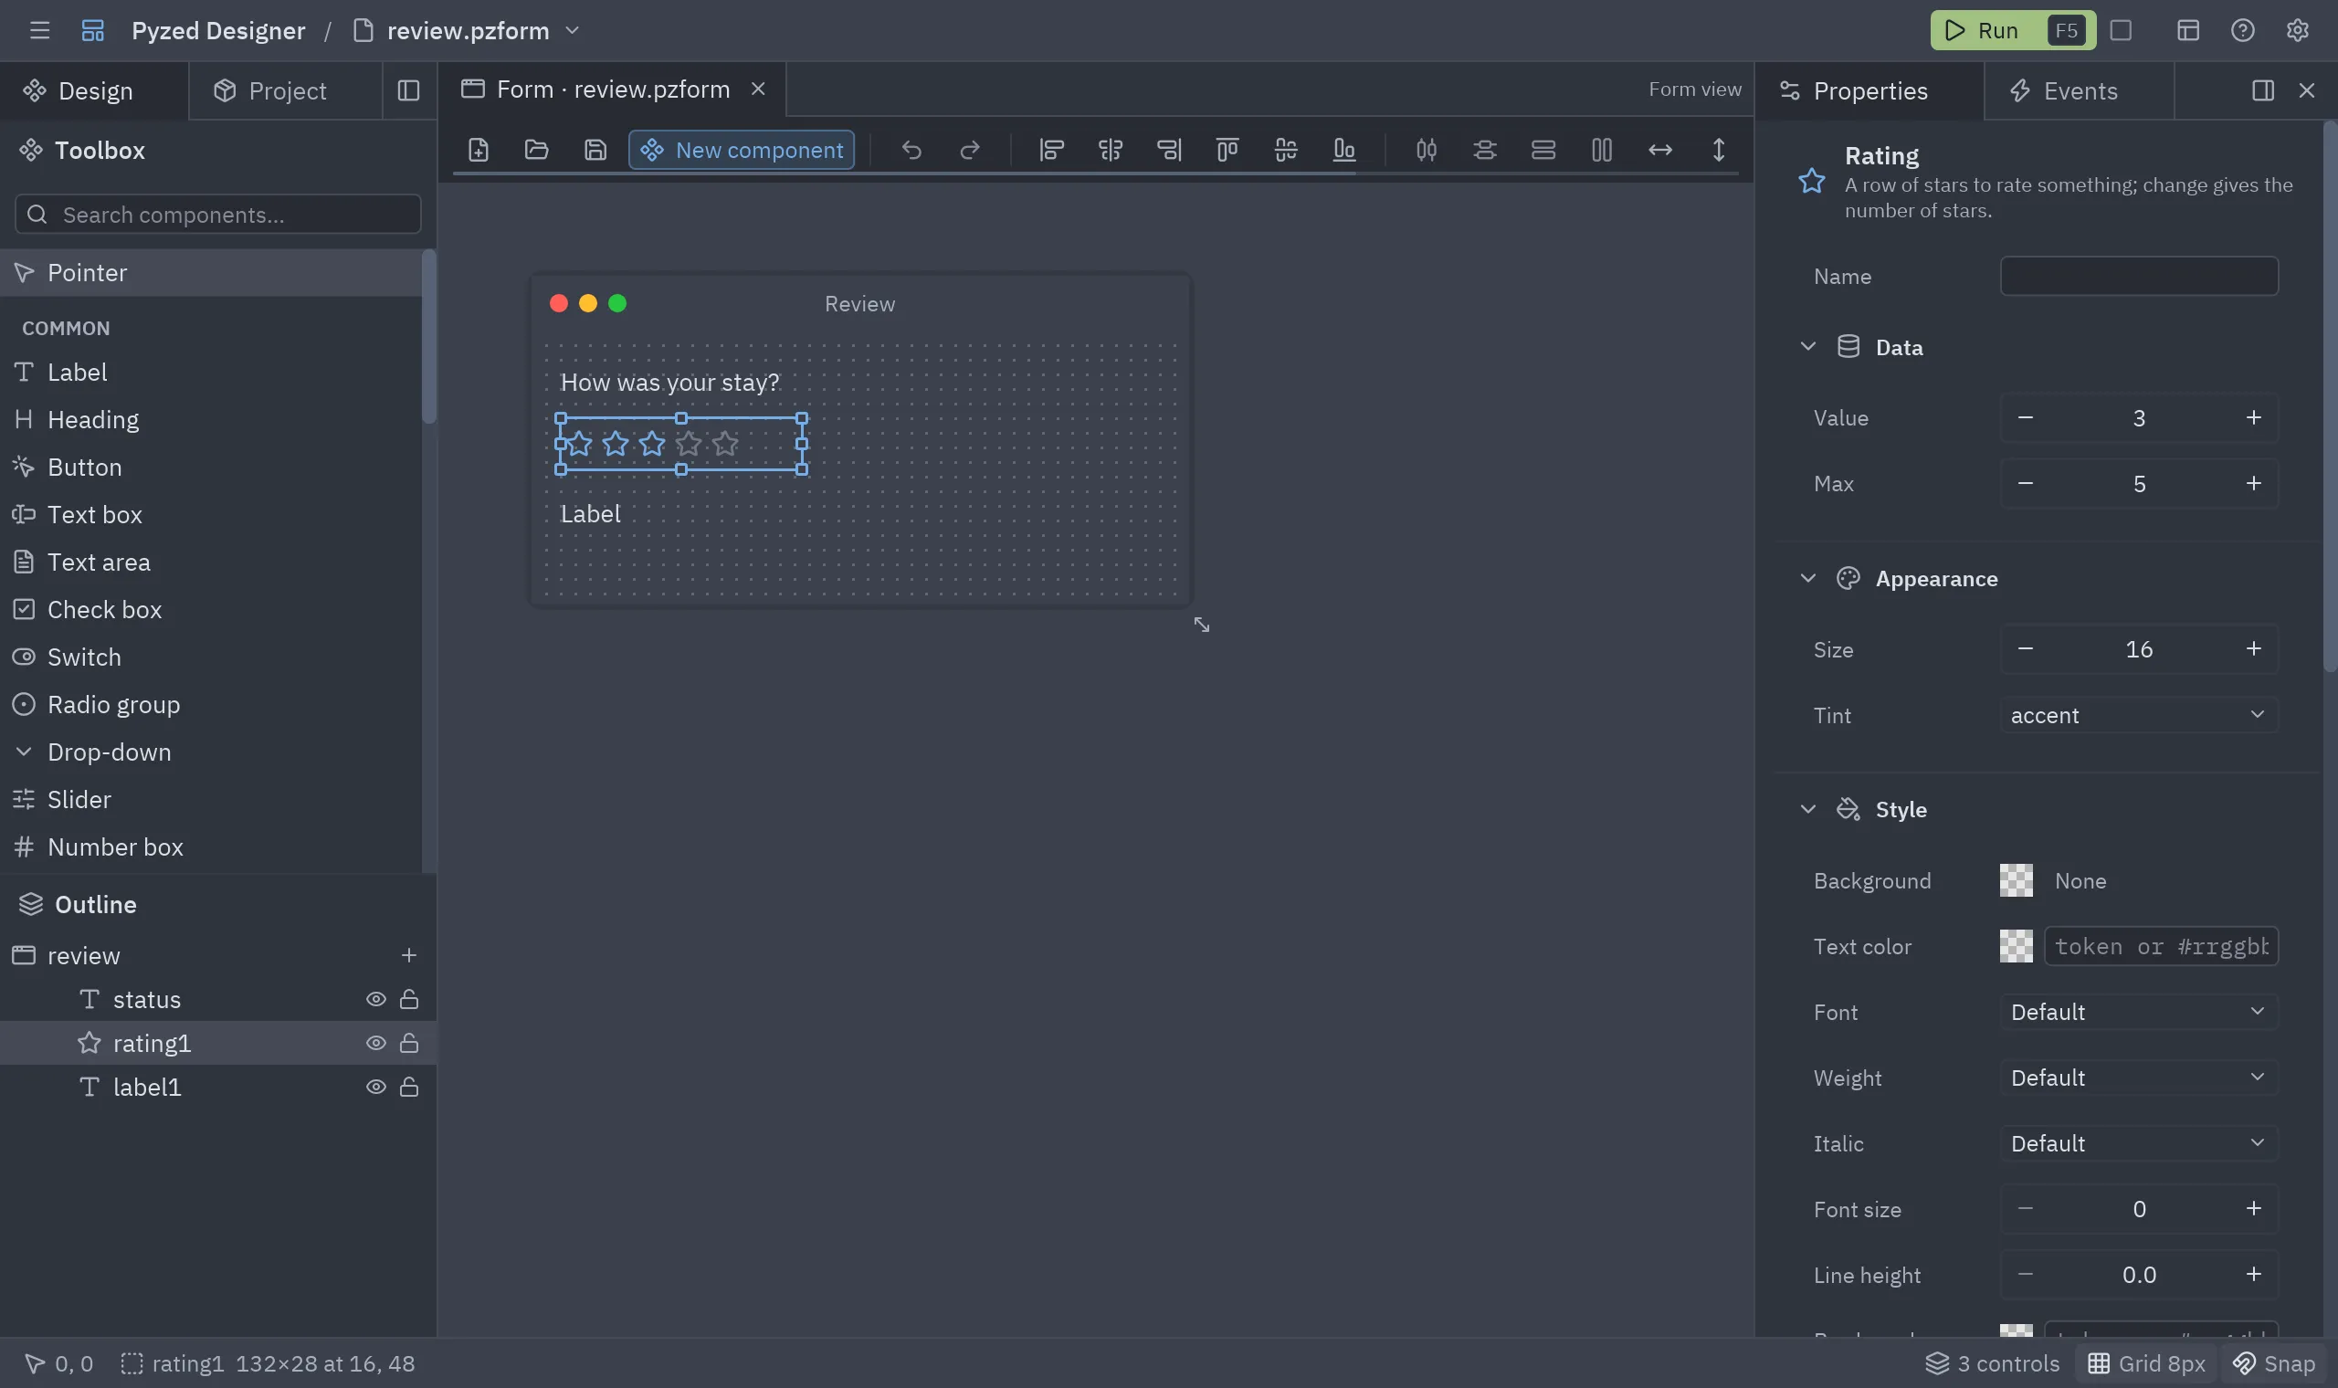The image size is (2338, 1388).
Task: Align selected controls to left edges
Action: pos(1051,150)
